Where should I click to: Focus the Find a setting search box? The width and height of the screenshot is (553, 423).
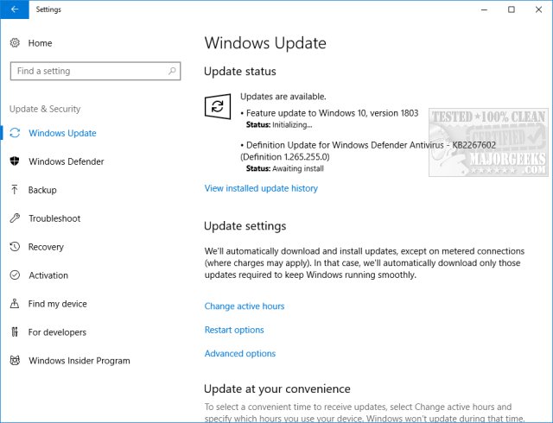pos(95,71)
